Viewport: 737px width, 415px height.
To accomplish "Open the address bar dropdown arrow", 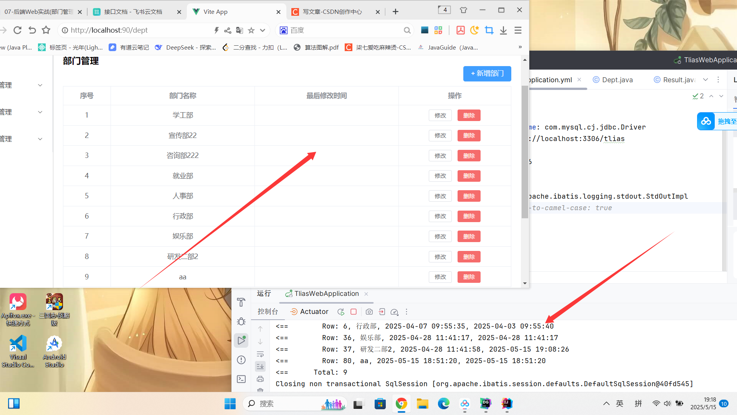I will [x=263, y=30].
